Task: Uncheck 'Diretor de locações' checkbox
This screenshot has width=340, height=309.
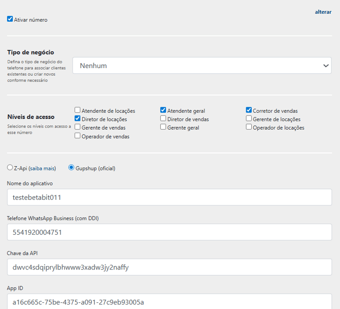Action: click(x=78, y=119)
